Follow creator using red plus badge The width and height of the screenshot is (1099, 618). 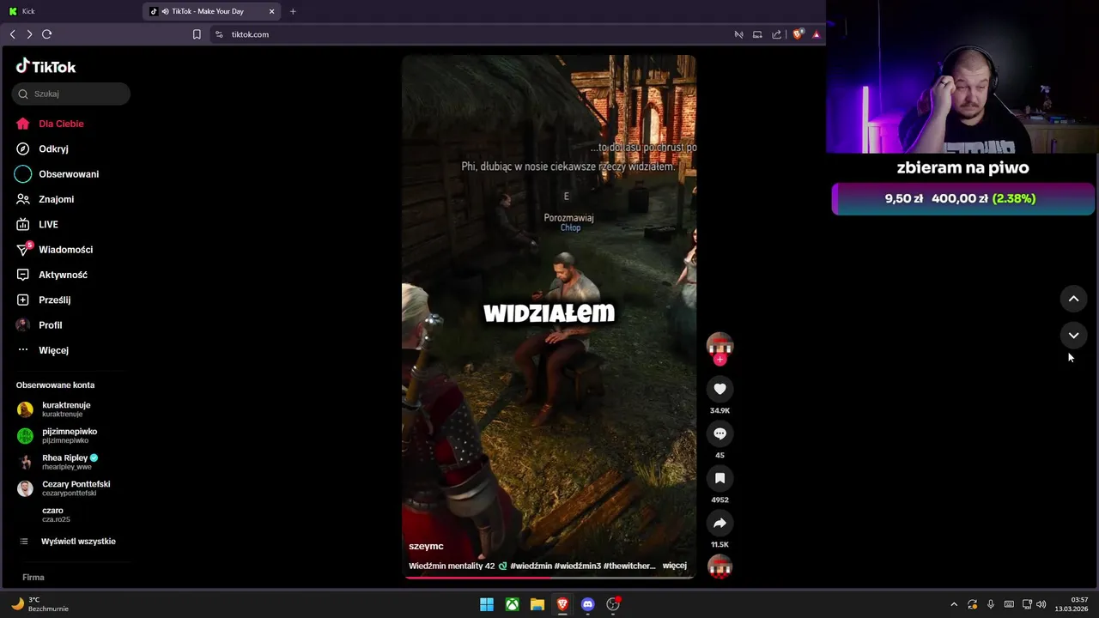[720, 360]
